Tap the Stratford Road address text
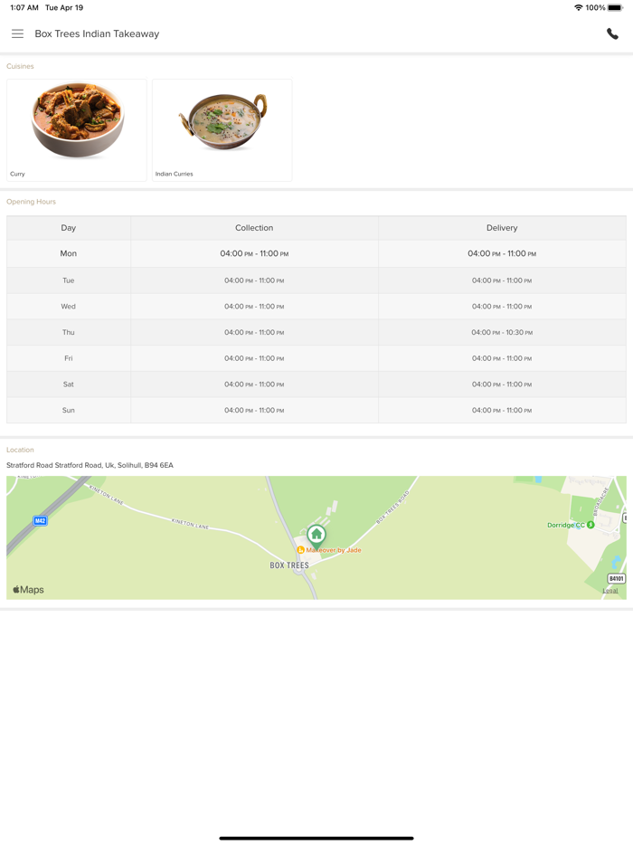The image size is (633, 845). coord(90,465)
